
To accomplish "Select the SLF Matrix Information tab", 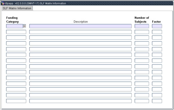I will tap(17, 8).
